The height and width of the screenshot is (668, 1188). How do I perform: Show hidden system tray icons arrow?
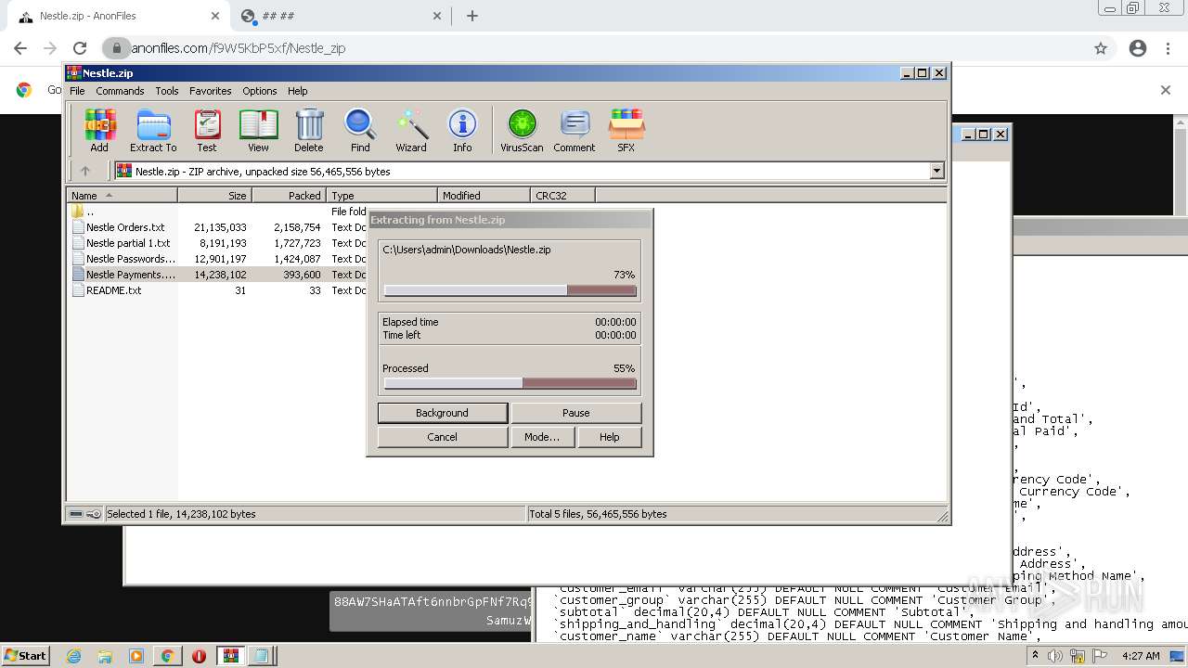(1036, 656)
